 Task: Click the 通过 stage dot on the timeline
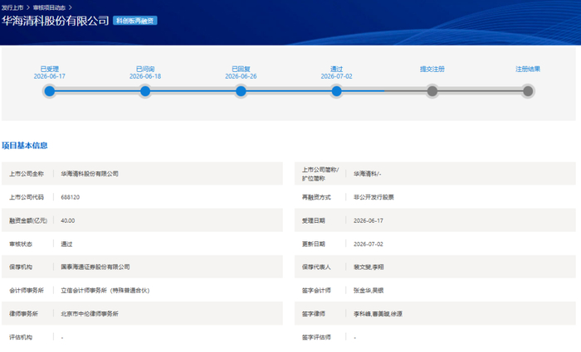[336, 91]
